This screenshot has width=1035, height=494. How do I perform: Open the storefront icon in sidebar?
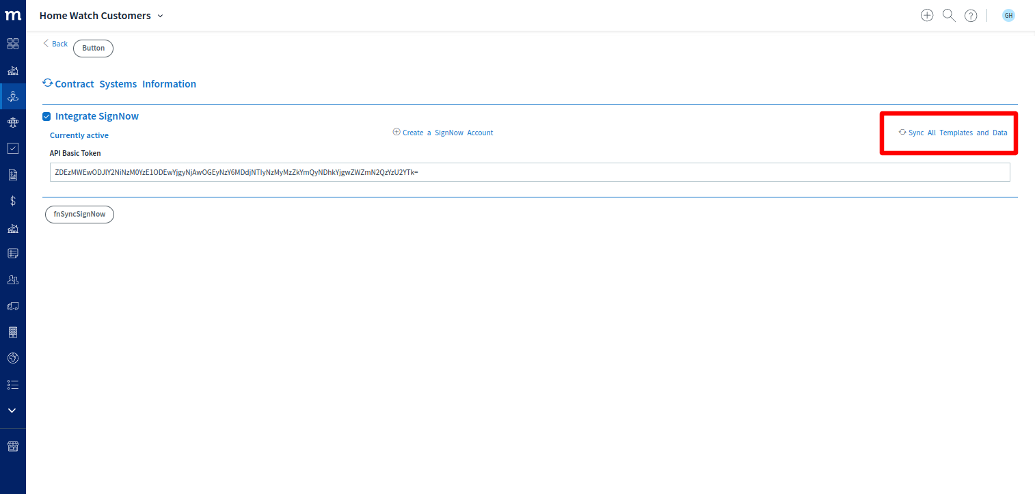point(12,446)
